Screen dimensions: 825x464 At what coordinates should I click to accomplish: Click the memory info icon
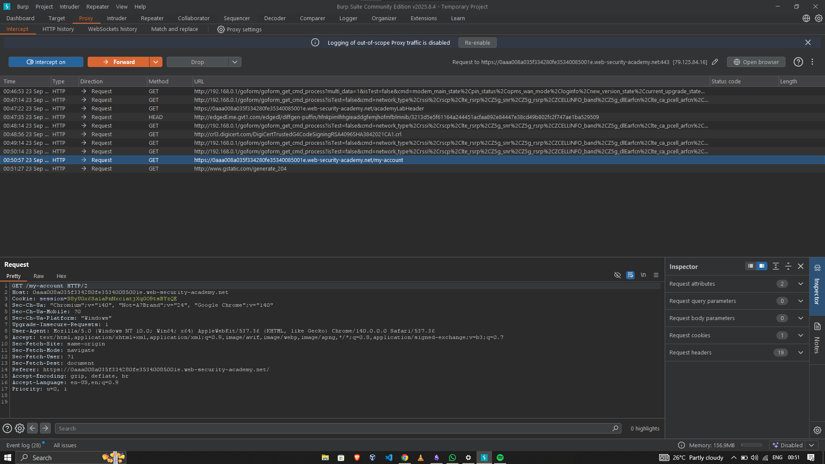[x=681, y=445]
